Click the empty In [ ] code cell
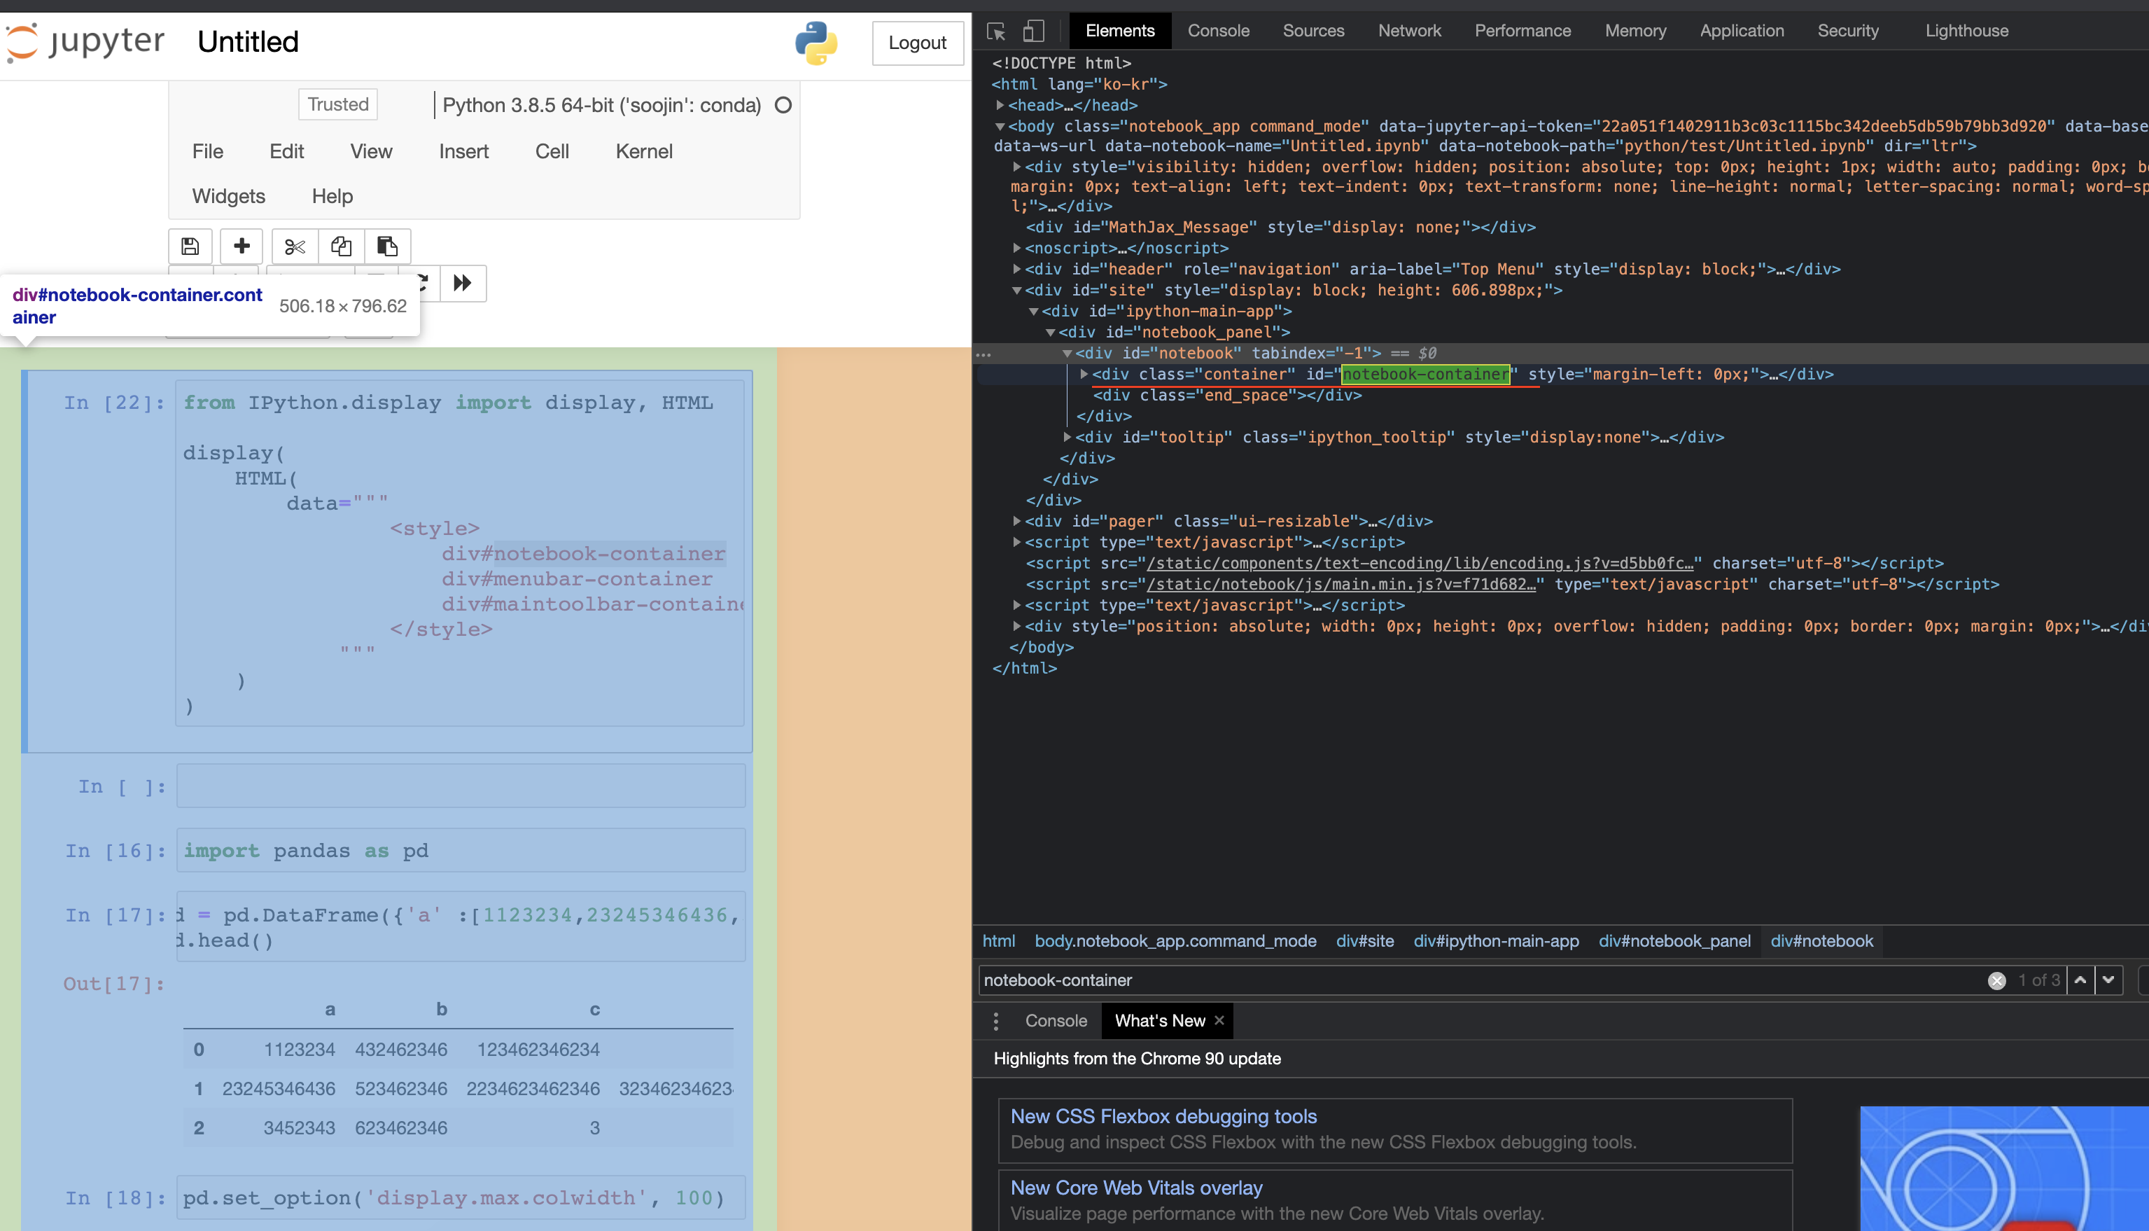 pos(461,786)
